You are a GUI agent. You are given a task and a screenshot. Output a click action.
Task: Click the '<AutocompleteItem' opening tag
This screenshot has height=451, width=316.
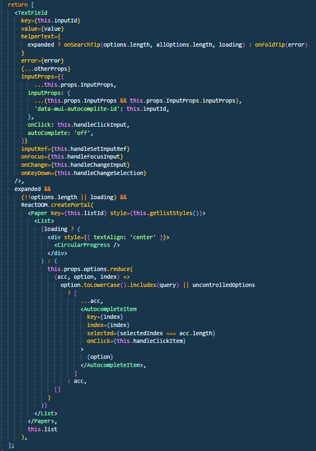tap(108, 309)
